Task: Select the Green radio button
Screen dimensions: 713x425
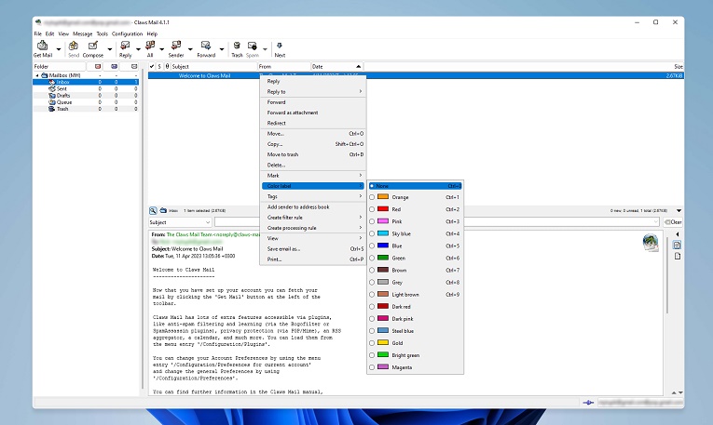Action: (x=372, y=259)
